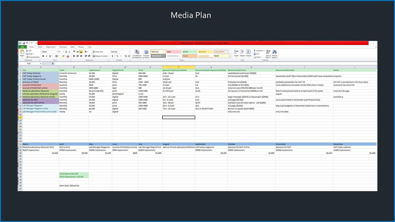Select the Format Painter brush

point(33,57)
